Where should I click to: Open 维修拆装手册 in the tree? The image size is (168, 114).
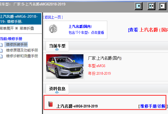pyautogui.click(x=16, y=44)
